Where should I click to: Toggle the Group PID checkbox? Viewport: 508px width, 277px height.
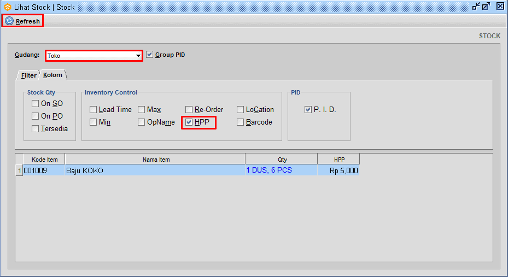tap(150, 55)
